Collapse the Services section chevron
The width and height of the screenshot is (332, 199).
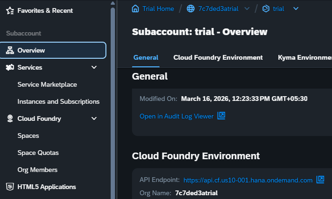click(94, 67)
